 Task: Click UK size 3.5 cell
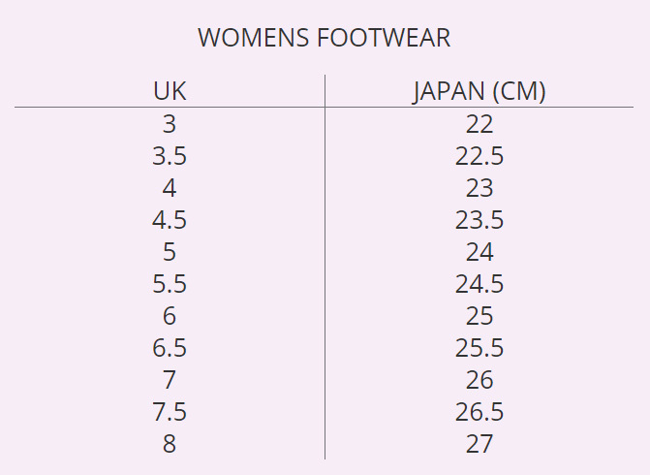pyautogui.click(x=170, y=156)
